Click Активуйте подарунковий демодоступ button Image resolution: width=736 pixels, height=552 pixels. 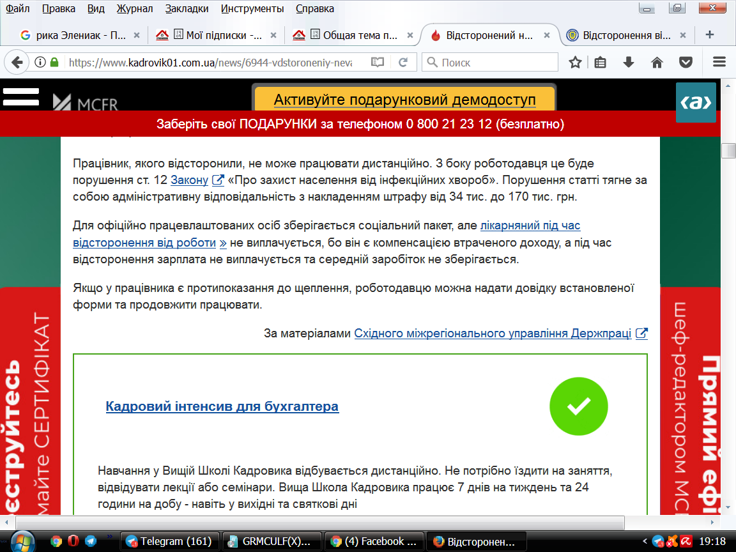click(404, 100)
